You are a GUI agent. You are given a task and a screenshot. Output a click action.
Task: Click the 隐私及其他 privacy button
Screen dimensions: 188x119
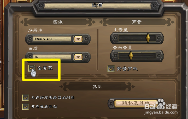pyautogui.click(x=136, y=103)
